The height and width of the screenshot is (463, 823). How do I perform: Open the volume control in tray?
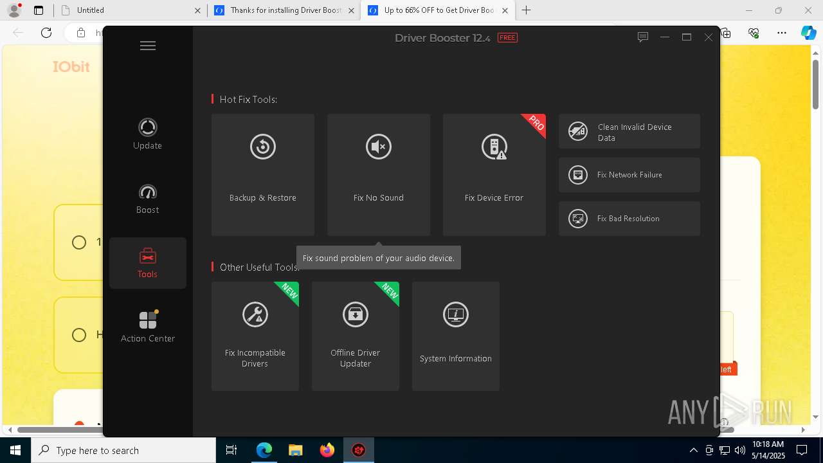click(739, 450)
